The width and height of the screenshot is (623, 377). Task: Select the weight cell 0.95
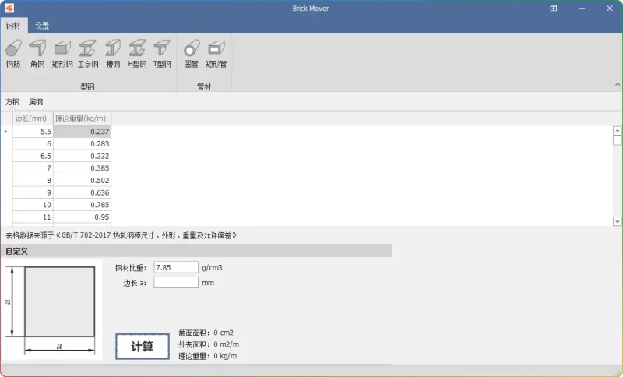click(83, 217)
